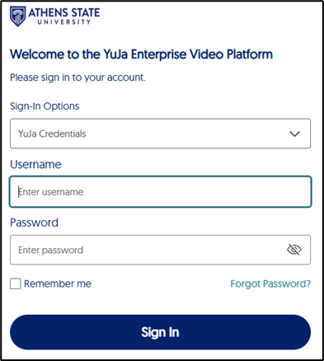Click the Sign-In Options label

pyautogui.click(x=45, y=106)
